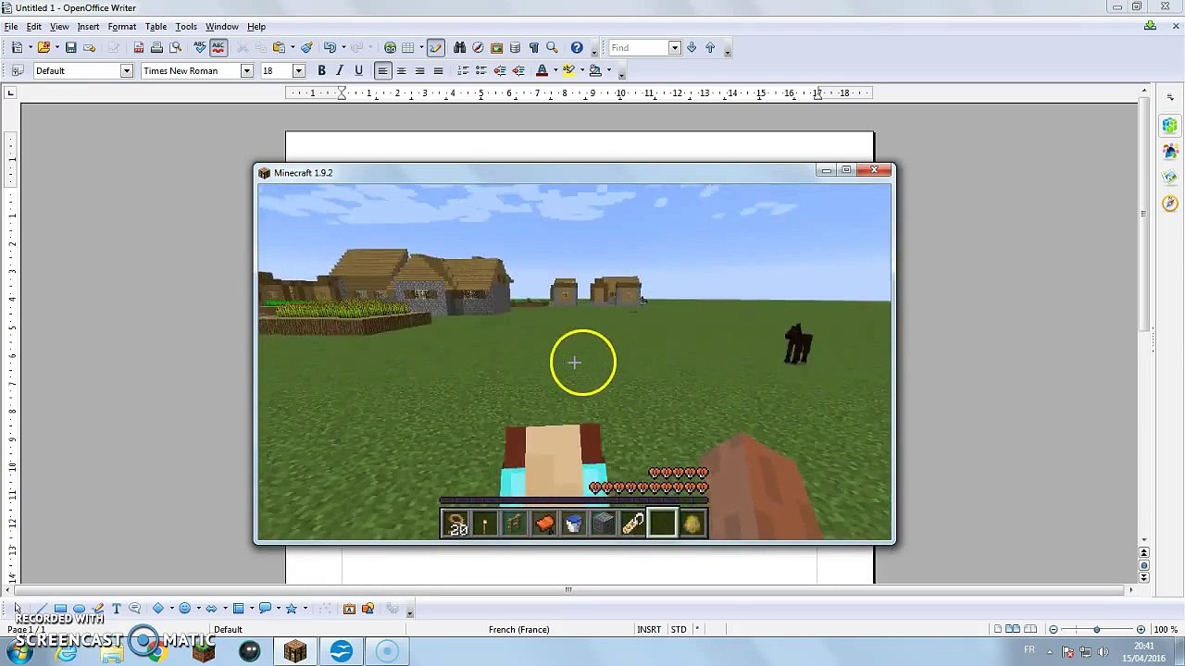Toggle Underline formatting
Image resolution: width=1185 pixels, height=666 pixels.
coord(358,71)
